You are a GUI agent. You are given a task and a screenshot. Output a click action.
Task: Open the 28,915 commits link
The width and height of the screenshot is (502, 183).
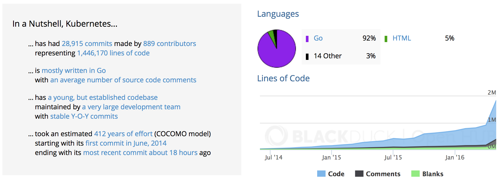point(87,44)
